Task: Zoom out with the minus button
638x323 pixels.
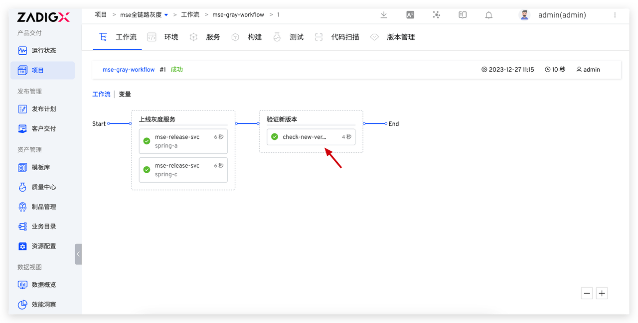Action: (587, 294)
